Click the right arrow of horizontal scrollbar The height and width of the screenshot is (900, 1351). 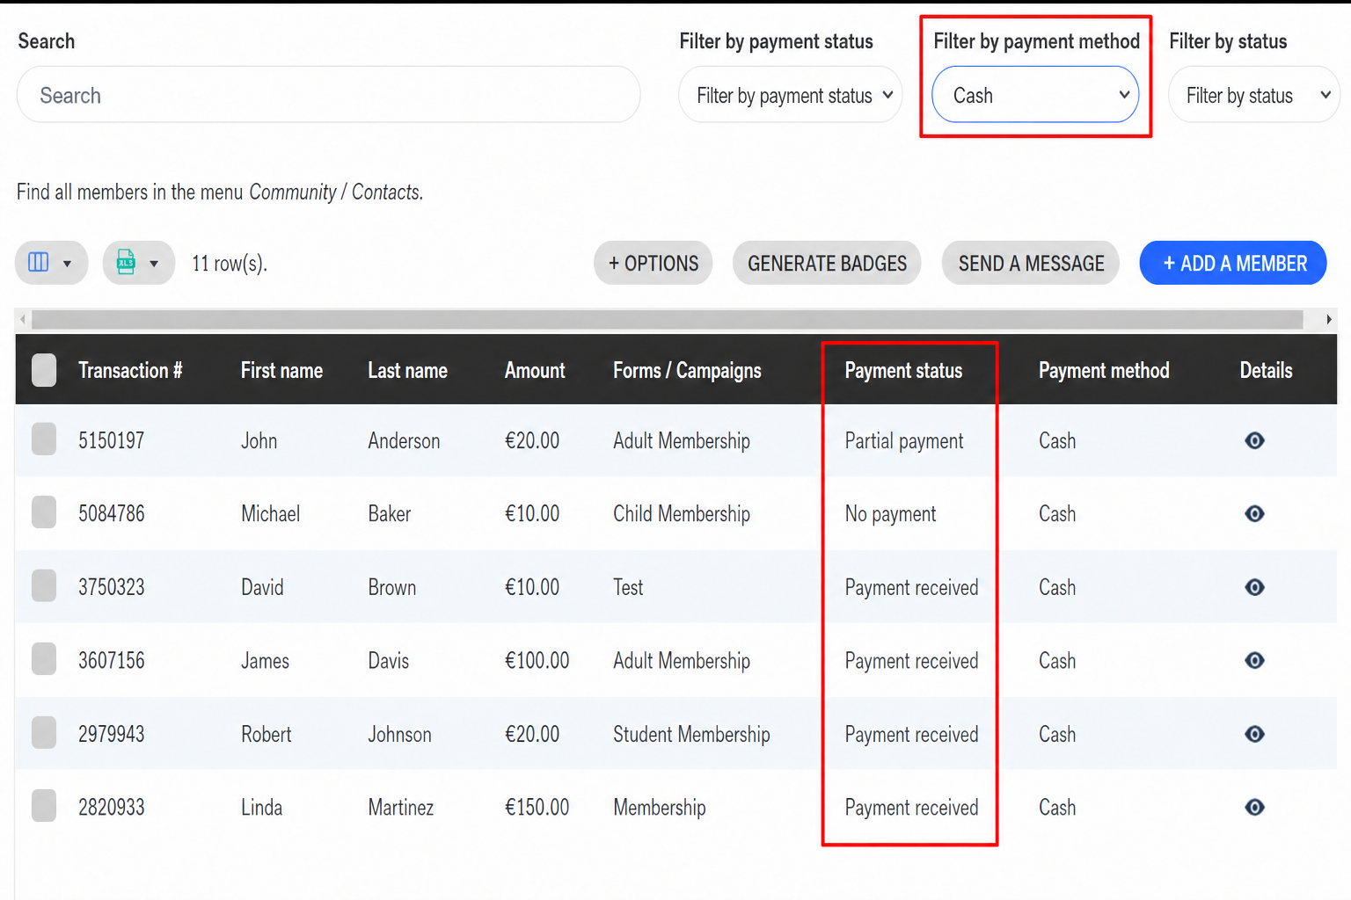tap(1328, 319)
